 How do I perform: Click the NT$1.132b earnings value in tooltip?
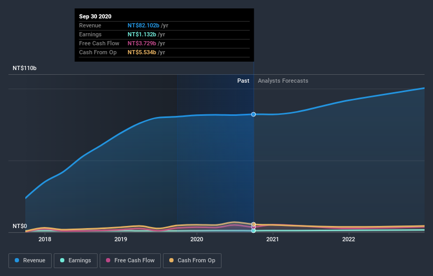(142, 34)
